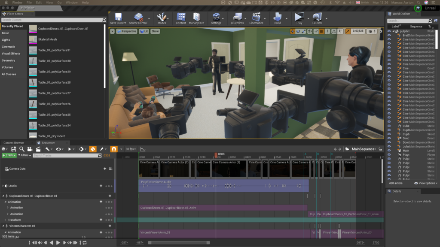Viewport: 440px width, 247px height.
Task: Switch to the Sequencer tab
Action: click(48, 143)
